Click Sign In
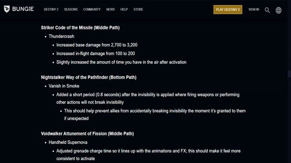Viewport: 291px width, 163px height. pyautogui.click(x=254, y=10)
